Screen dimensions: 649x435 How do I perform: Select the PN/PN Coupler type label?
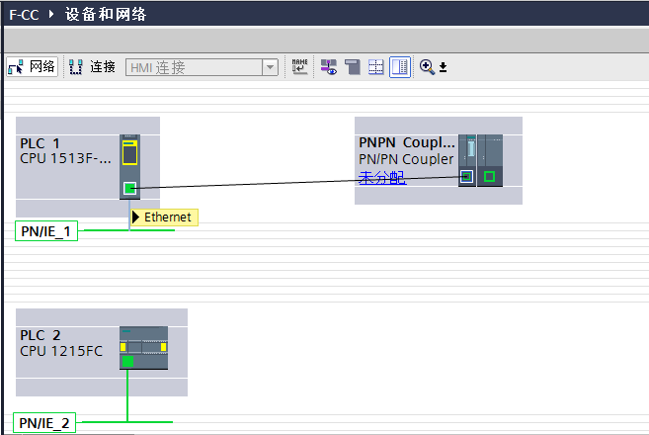point(406,159)
